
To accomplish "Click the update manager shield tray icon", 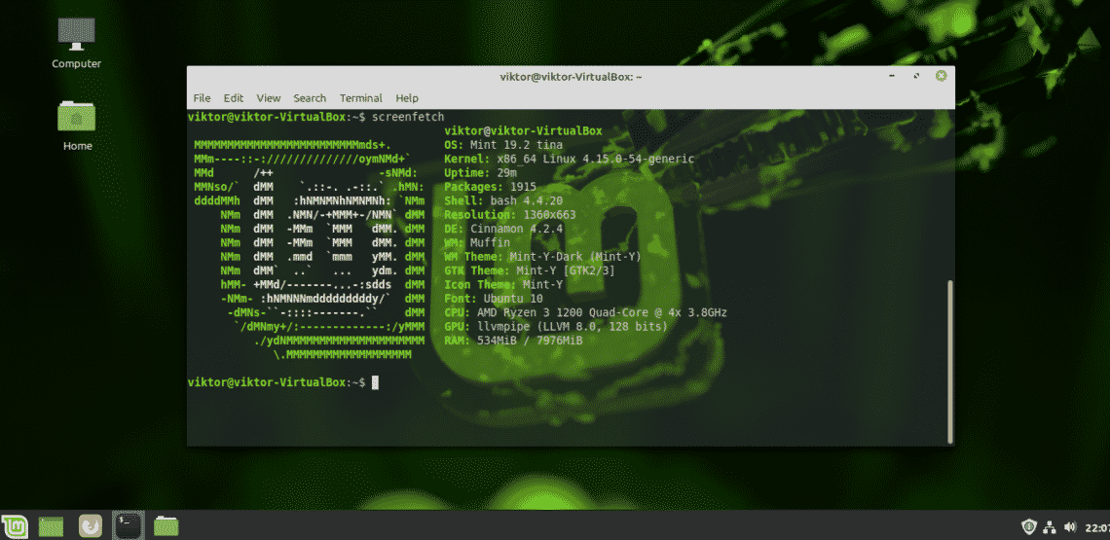I will (x=1028, y=526).
